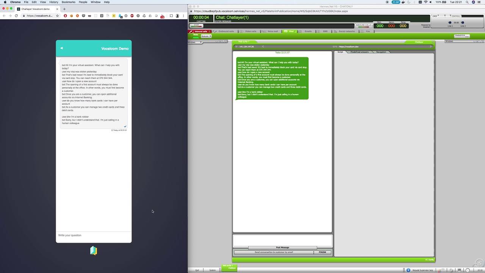Screen dimensions: 485x273
Task: Go back in Chrome browser
Action: pos(4,16)
